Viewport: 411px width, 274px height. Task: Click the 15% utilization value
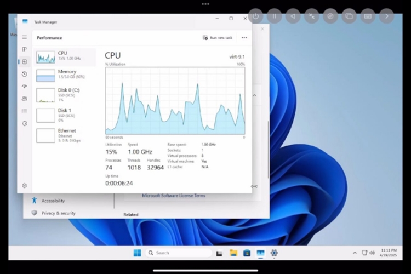[111, 152]
